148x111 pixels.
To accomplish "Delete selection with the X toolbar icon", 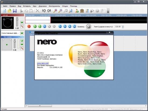I will pyautogui.click(x=37, y=11).
